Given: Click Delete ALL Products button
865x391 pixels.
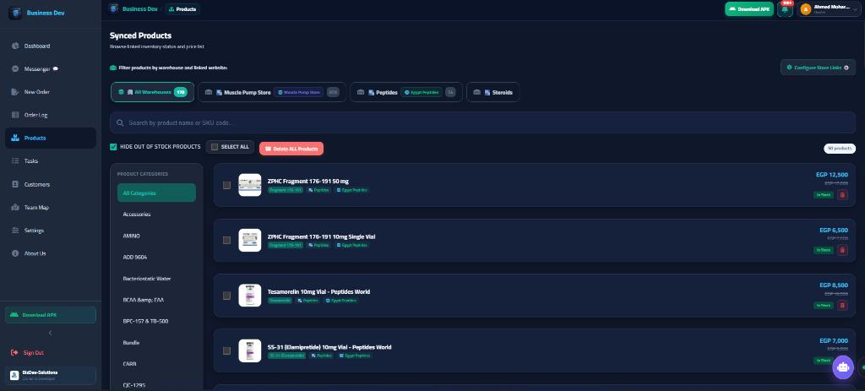Looking at the screenshot, I should (x=291, y=149).
